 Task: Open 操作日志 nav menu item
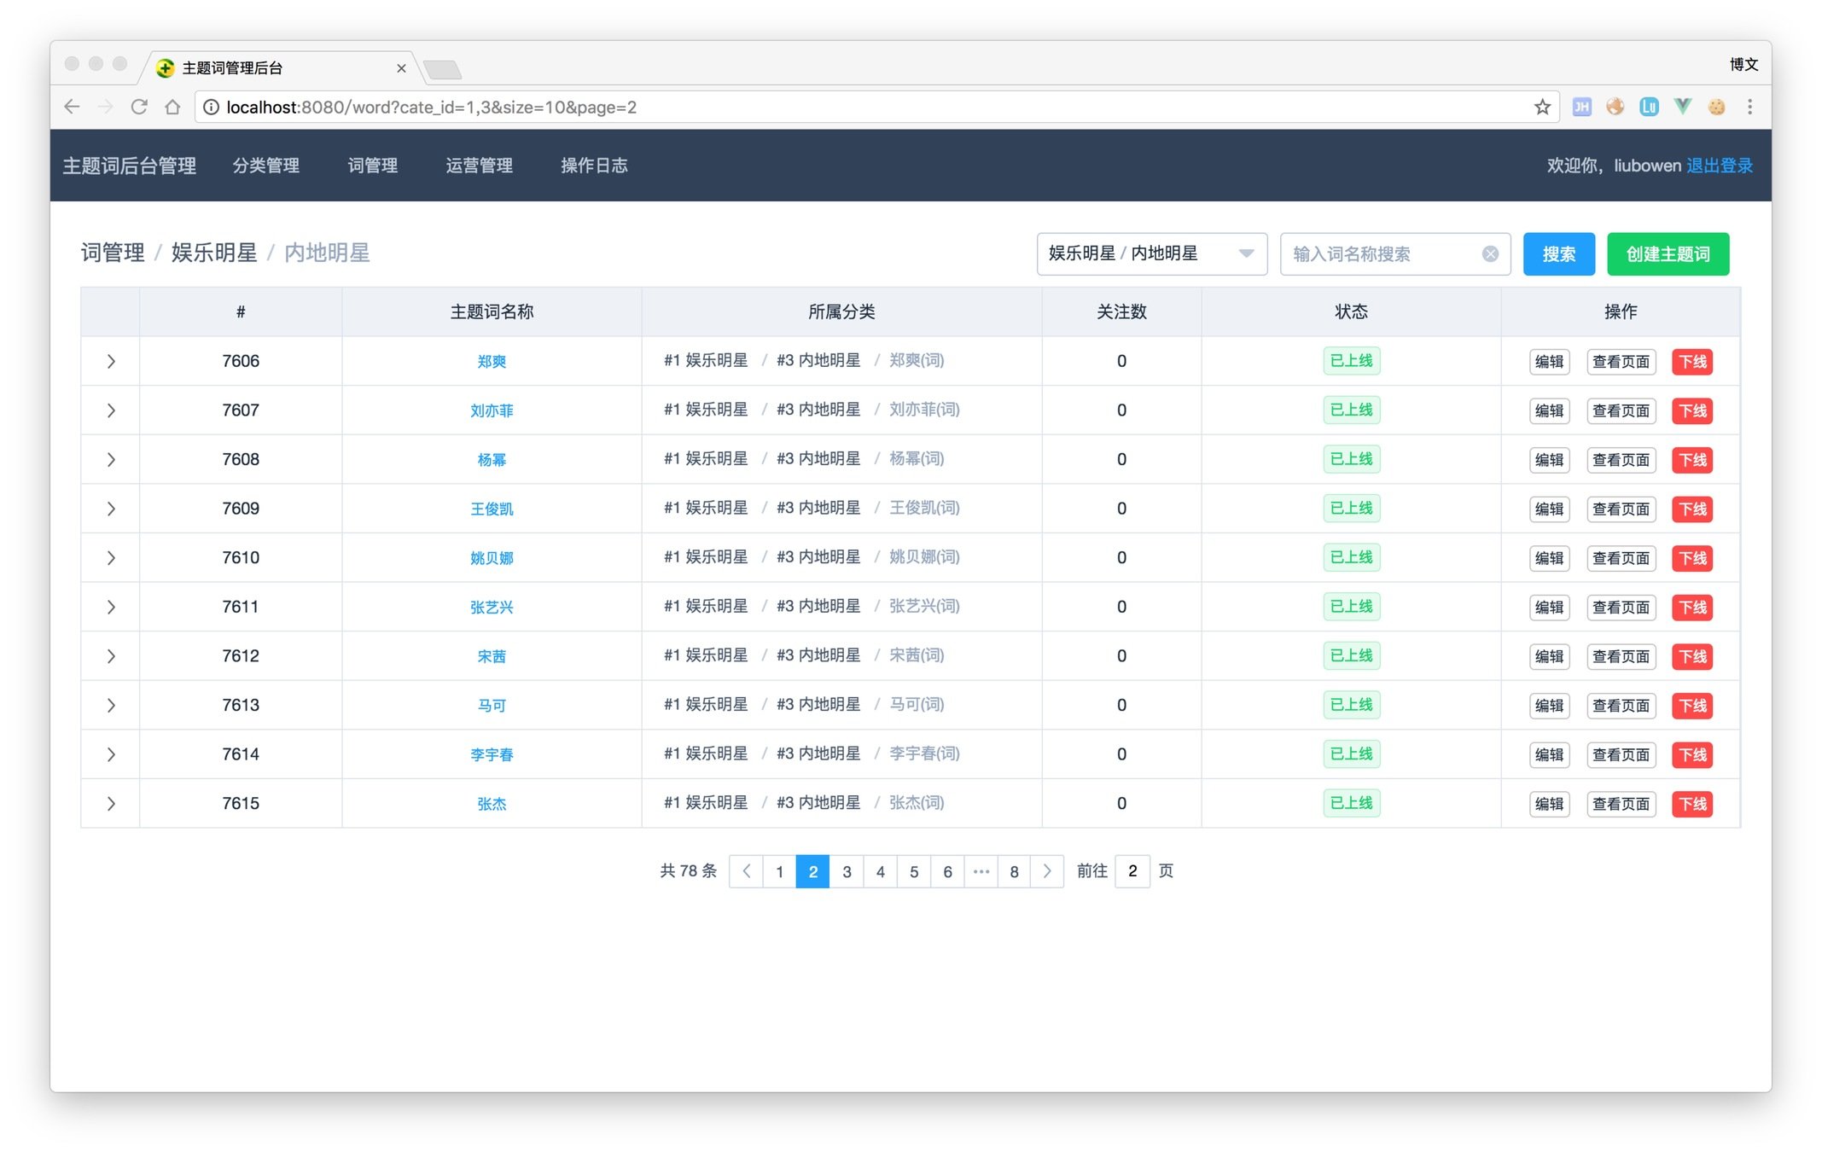click(x=594, y=166)
